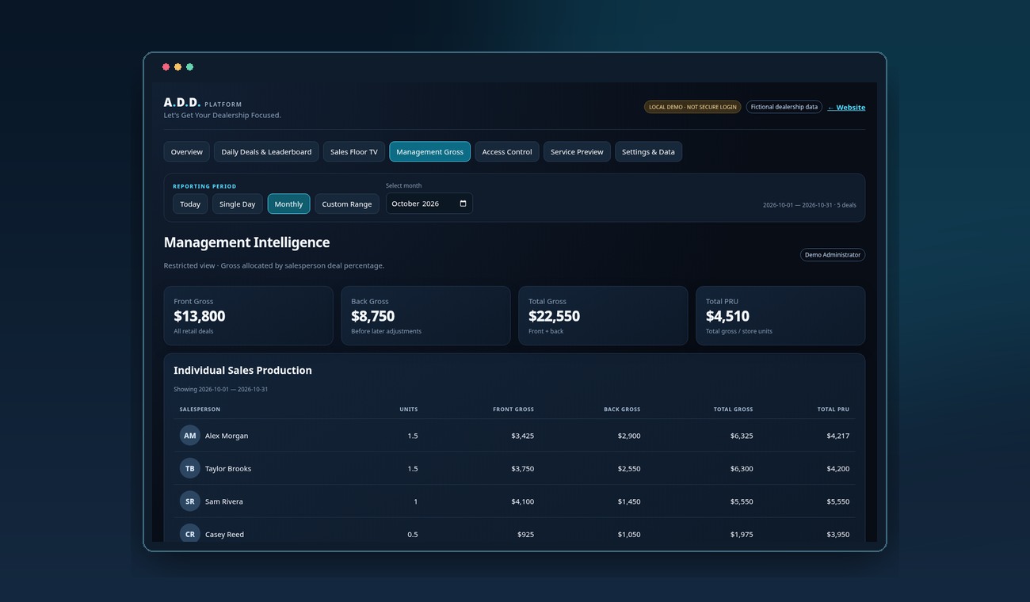Click the Total PRU column header

click(834, 410)
